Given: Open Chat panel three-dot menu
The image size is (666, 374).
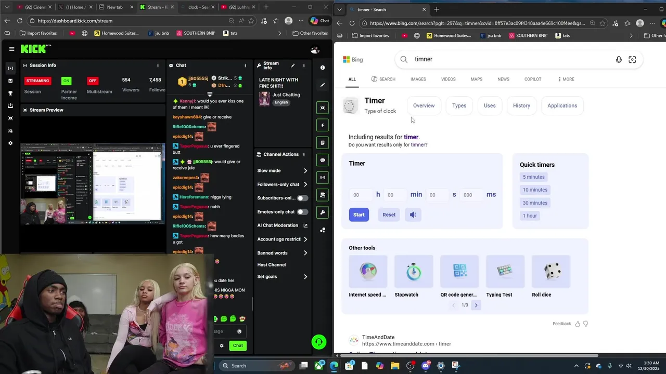Looking at the screenshot, I should [245, 65].
